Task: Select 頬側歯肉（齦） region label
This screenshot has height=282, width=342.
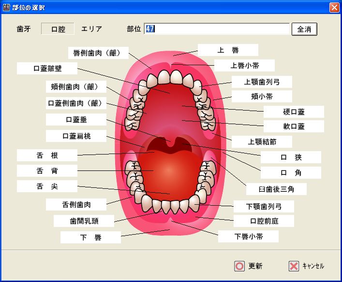Action: point(76,86)
